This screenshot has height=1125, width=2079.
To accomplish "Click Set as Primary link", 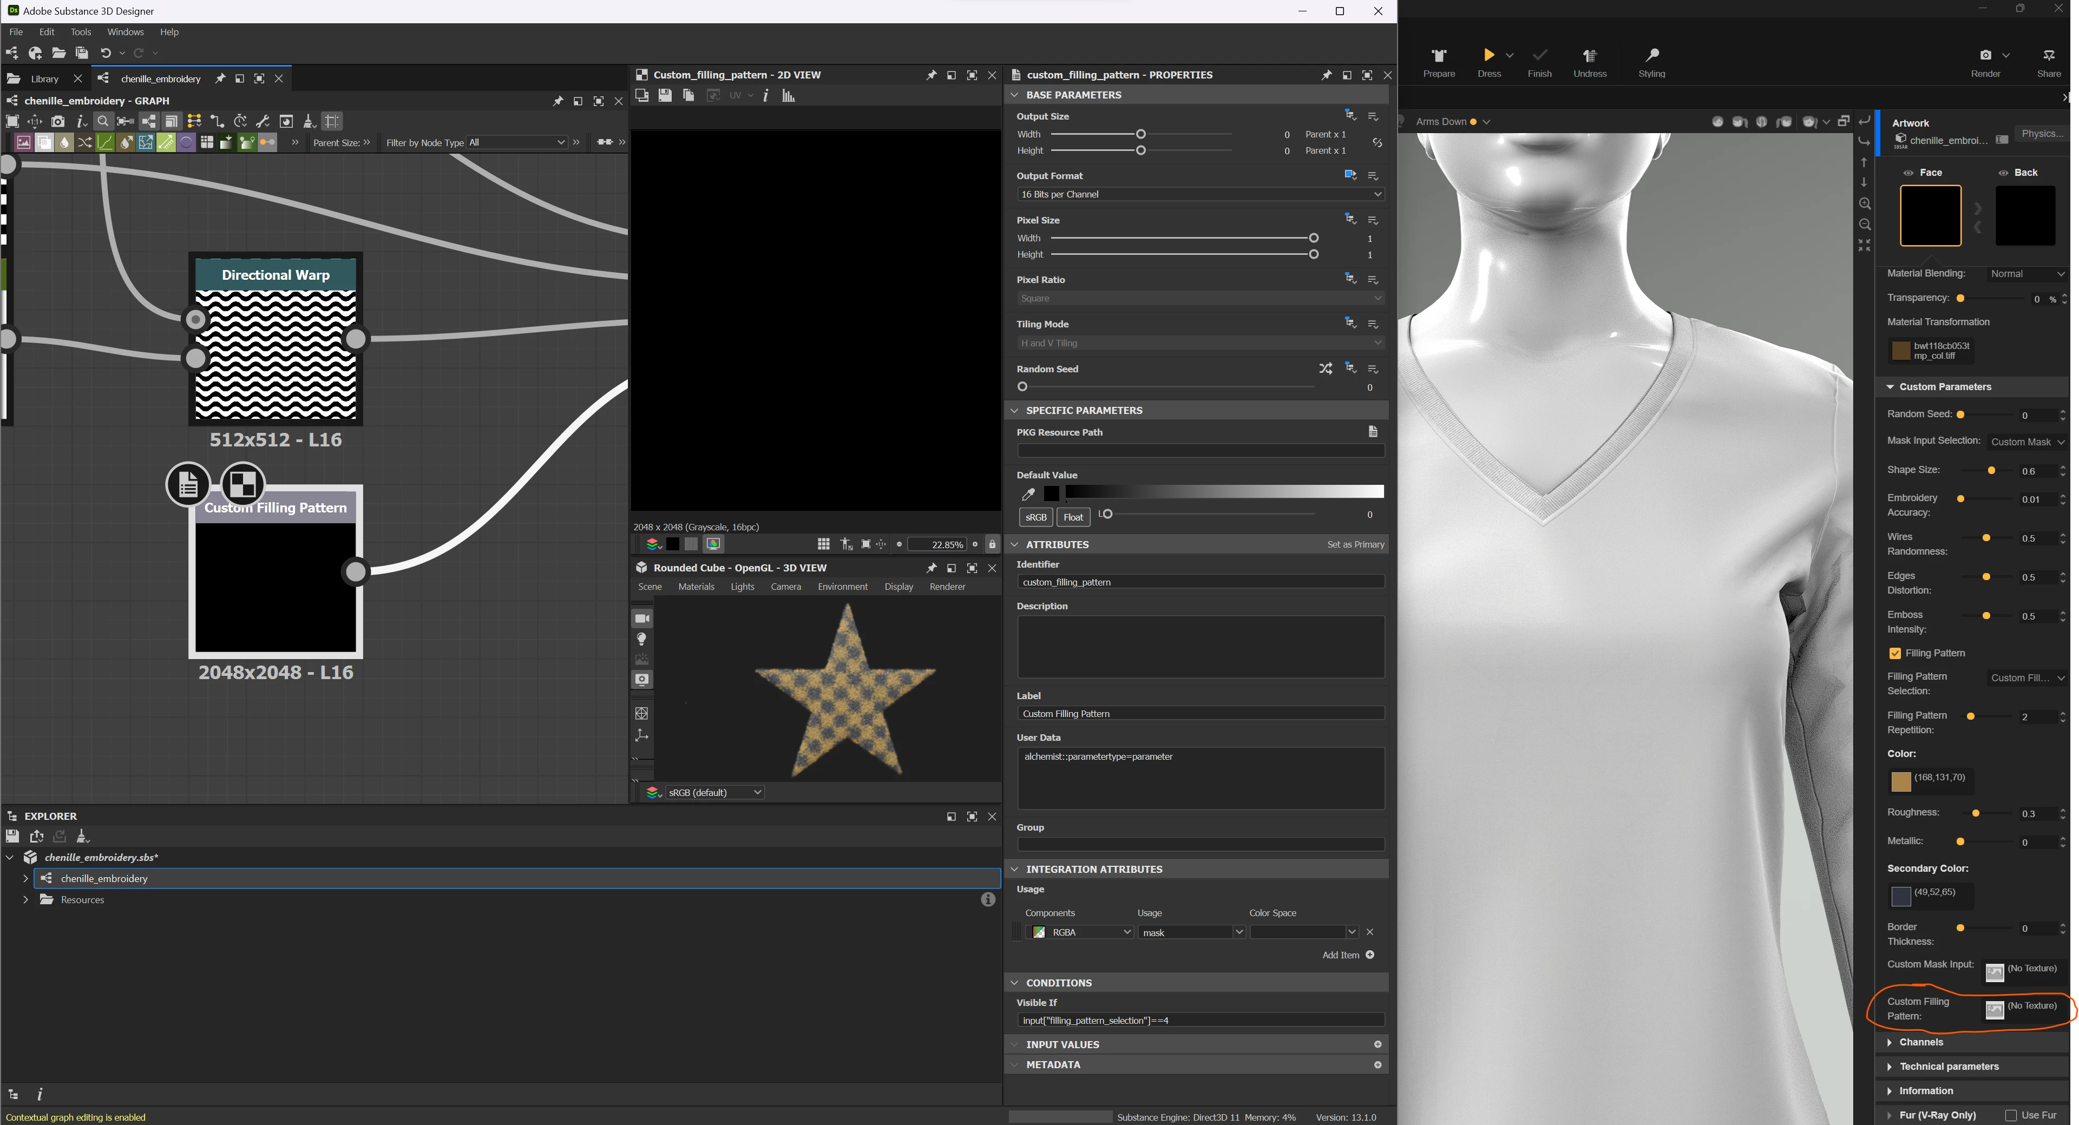I will [1355, 545].
